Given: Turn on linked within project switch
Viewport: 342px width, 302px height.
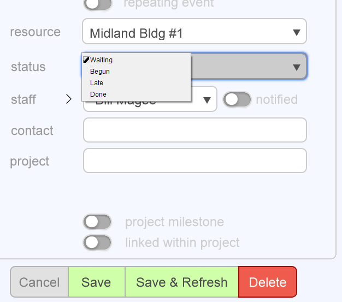Looking at the screenshot, I should [97, 242].
